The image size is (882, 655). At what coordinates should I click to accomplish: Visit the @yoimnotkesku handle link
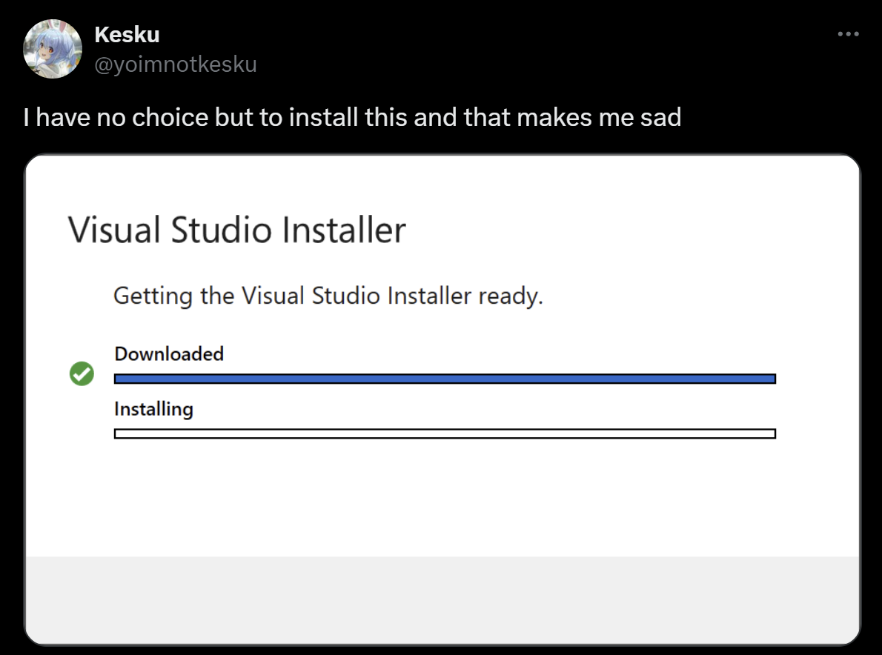[x=176, y=64]
